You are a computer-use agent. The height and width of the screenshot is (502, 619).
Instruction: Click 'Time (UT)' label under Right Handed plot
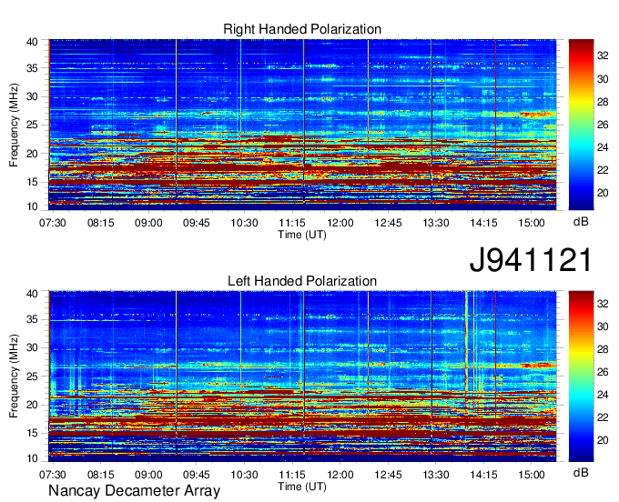tap(302, 235)
